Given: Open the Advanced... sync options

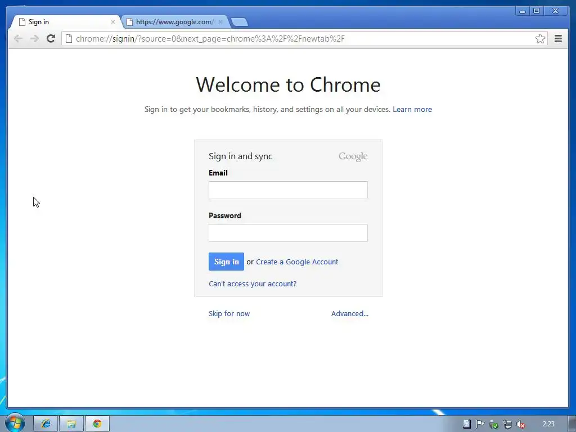Looking at the screenshot, I should (350, 313).
